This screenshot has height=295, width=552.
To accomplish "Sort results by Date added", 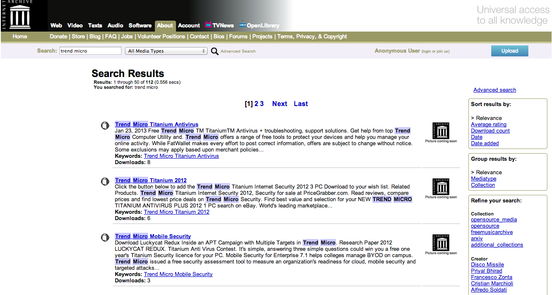I will coord(485,144).
